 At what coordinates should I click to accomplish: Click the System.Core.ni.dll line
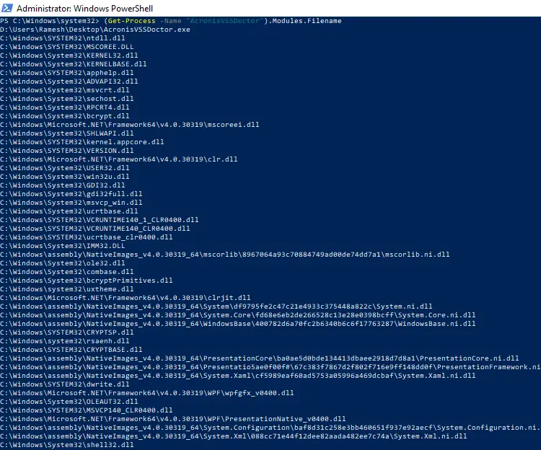[238, 315]
